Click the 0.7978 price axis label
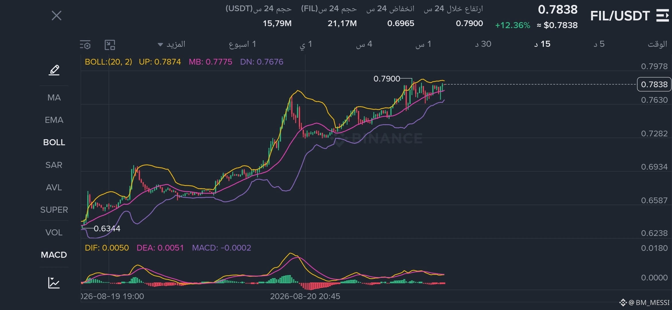The height and width of the screenshot is (310, 672). [654, 66]
